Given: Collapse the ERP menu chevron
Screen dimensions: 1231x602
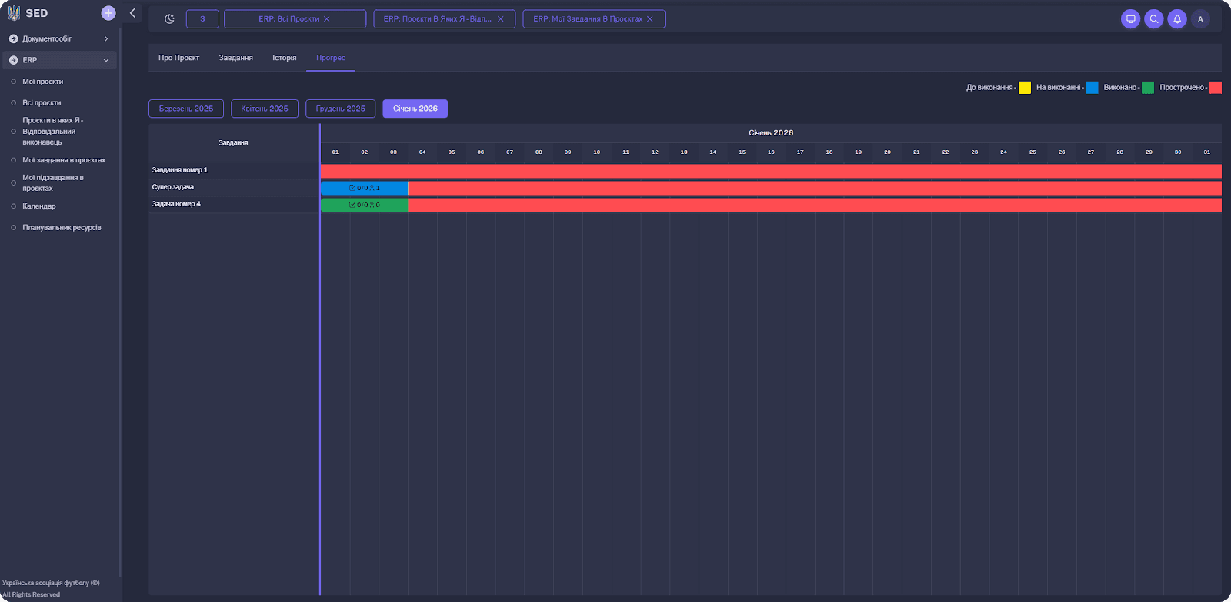Looking at the screenshot, I should 106,60.
